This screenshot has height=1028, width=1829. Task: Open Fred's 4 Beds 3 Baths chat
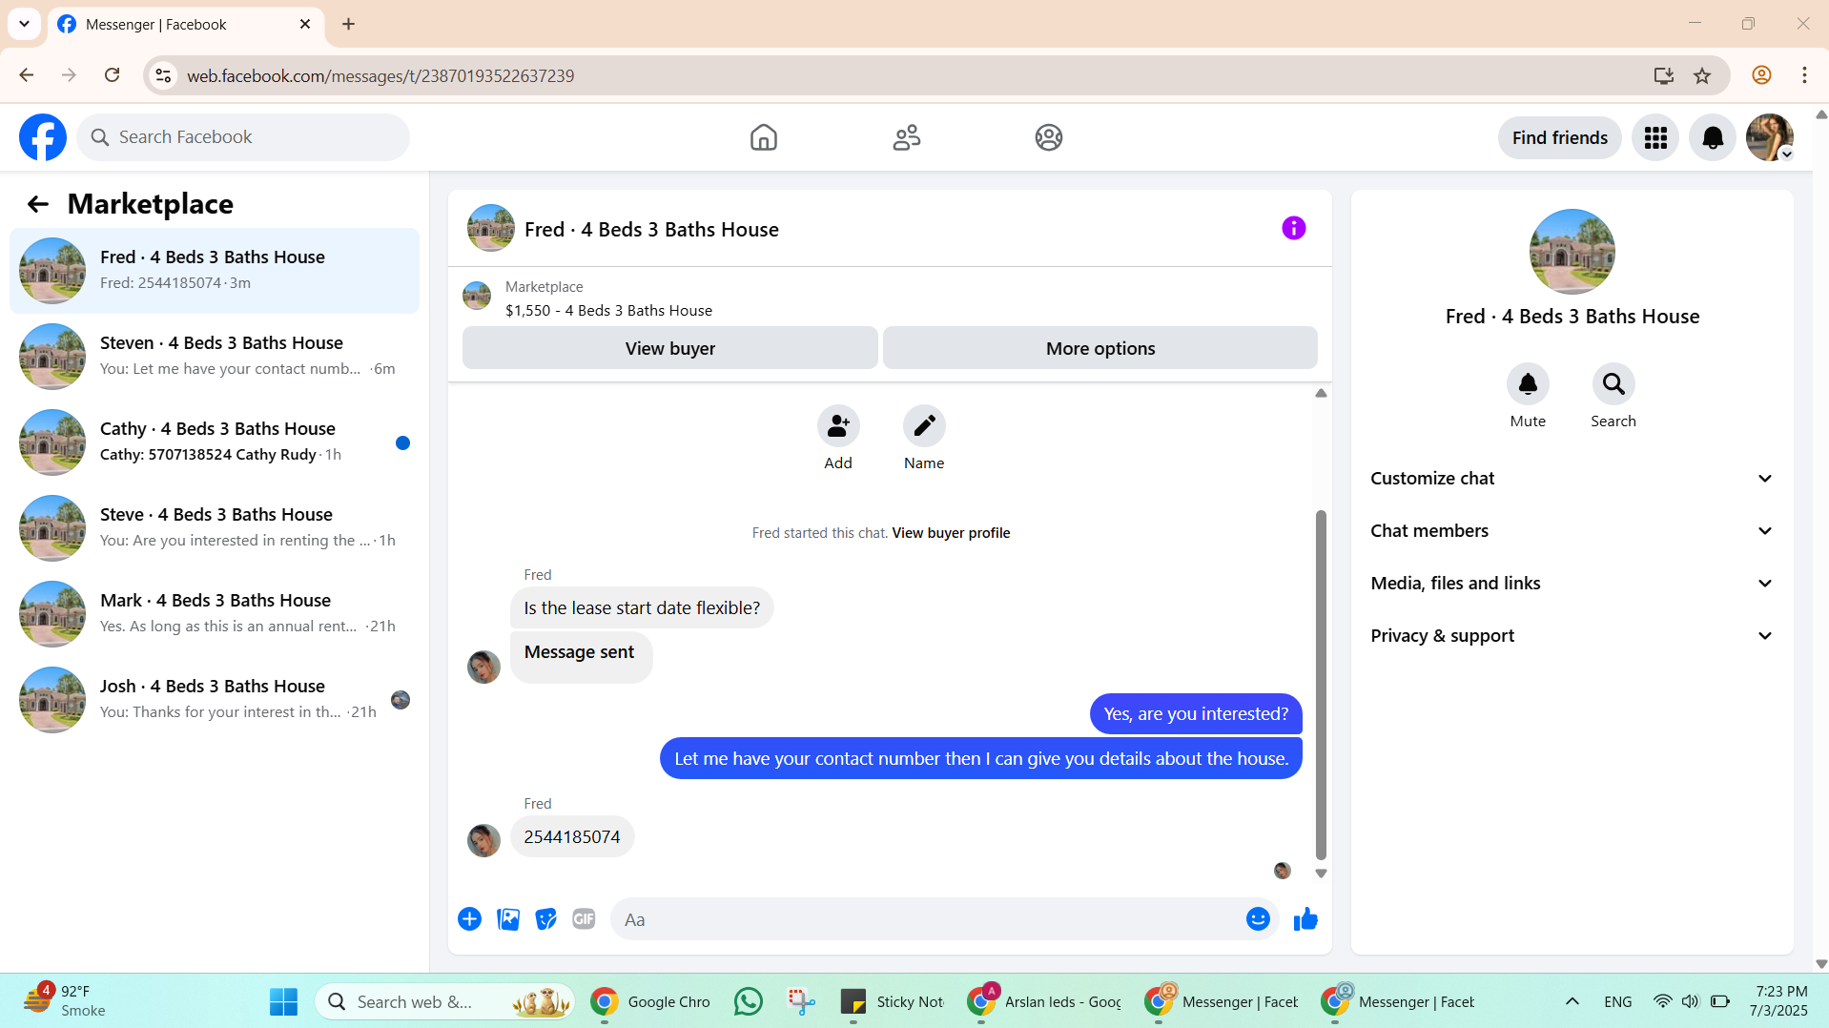click(215, 271)
